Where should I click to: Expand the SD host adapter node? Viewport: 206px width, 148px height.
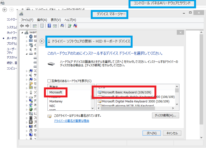pos(27,41)
